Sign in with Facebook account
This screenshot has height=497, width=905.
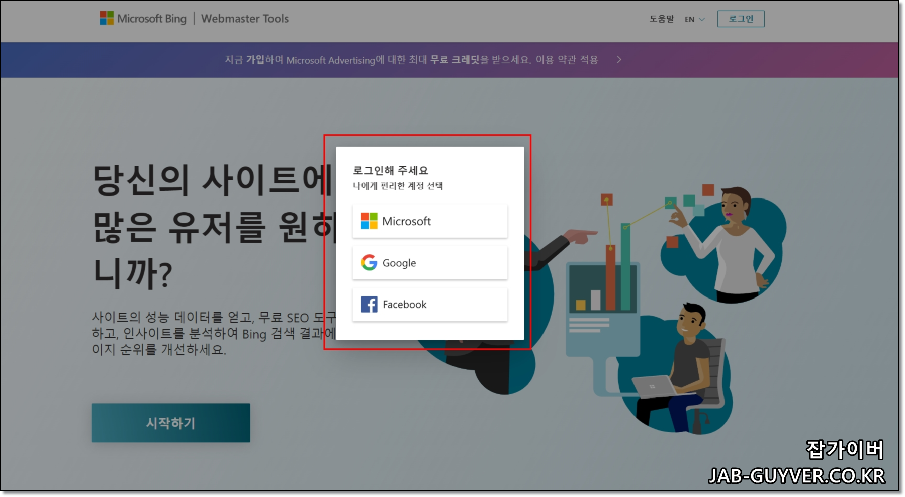[430, 304]
